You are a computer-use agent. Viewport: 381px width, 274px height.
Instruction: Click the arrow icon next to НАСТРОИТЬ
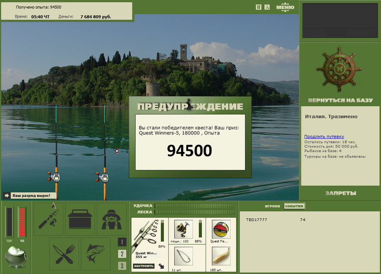[x=161, y=266]
